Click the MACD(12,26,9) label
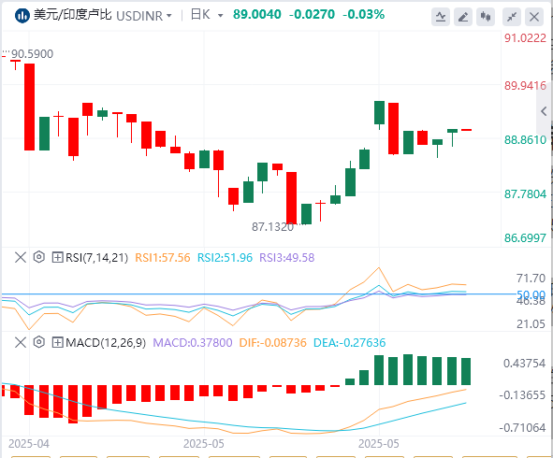This screenshot has width=553, height=458. click(x=106, y=342)
